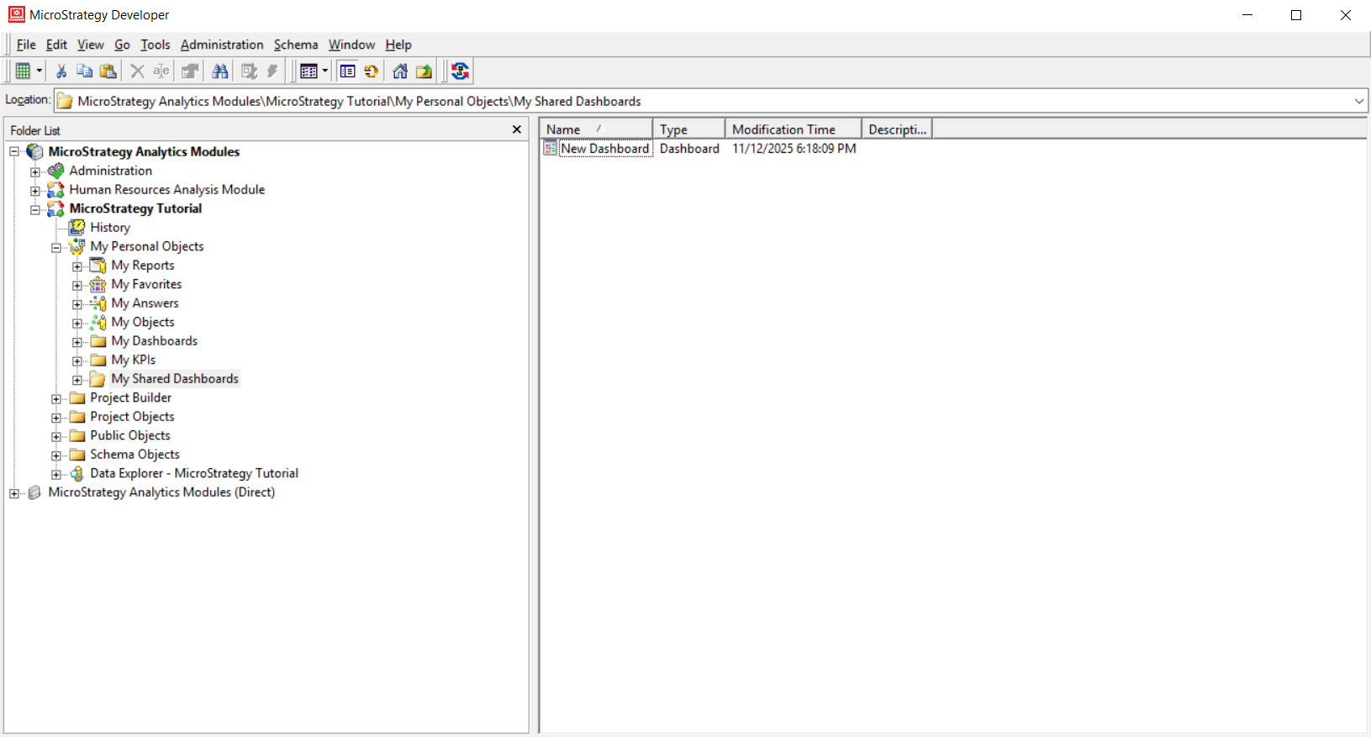The height and width of the screenshot is (737, 1371).
Task: Select the My Shared Dashboards tree item
Action: point(175,379)
